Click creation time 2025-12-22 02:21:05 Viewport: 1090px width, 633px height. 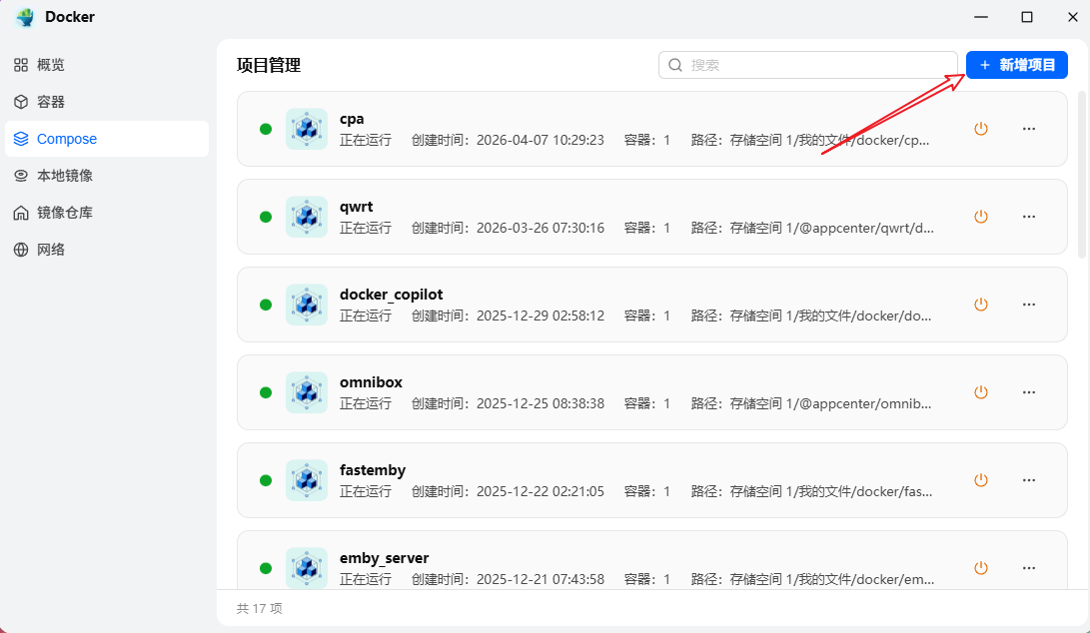tap(541, 491)
